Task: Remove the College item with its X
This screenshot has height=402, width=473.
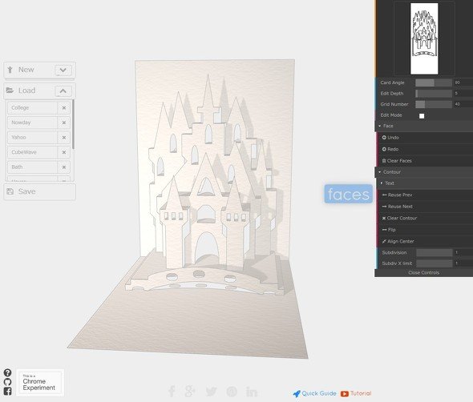Action: coord(64,108)
